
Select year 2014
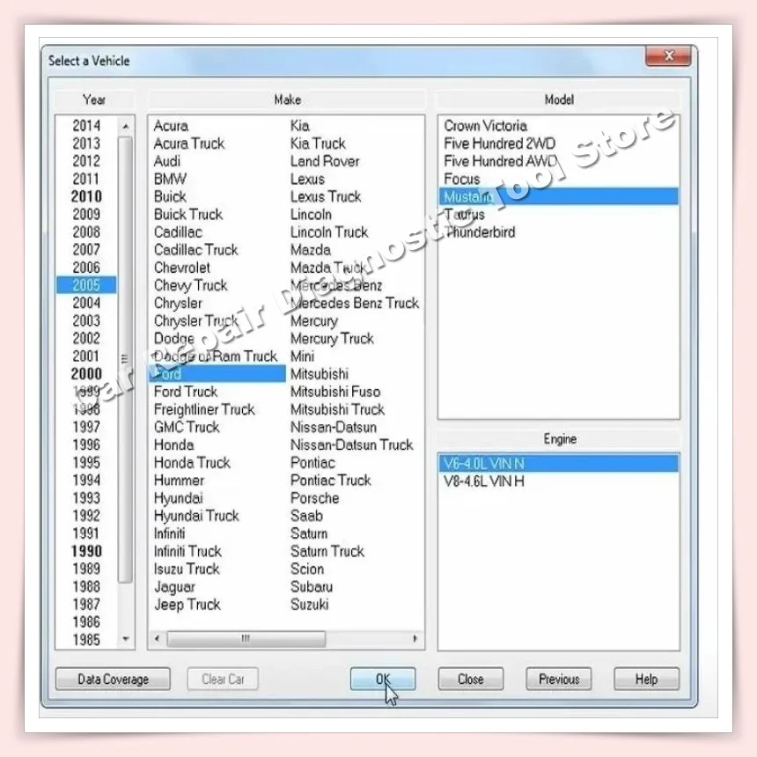86,126
